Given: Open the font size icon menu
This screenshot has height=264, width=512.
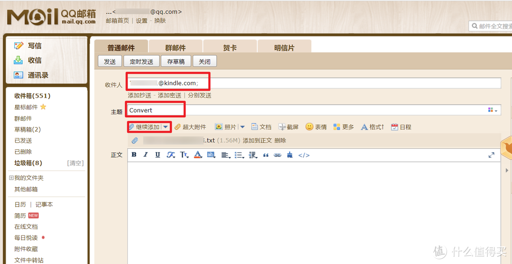Looking at the screenshot, I should click(x=184, y=155).
